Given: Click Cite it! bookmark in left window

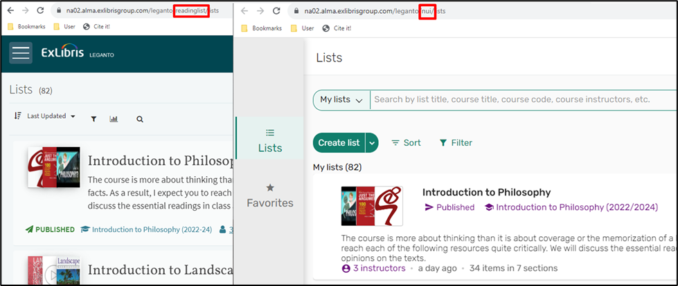Looking at the screenshot, I should click(96, 27).
